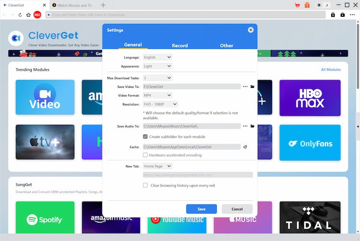The image size is (360, 241).
Task: Click the Save button
Action: 201,209
